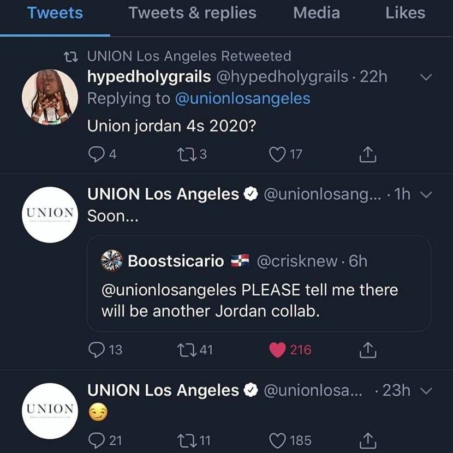453x453 pixels.
Task: Open the quoted Boostsicario tweet
Action: click(259, 284)
